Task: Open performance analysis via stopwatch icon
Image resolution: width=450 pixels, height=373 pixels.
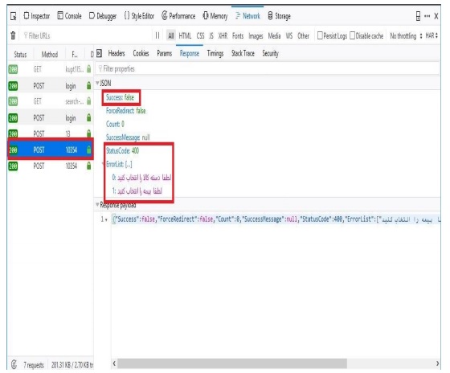Action: (x=14, y=364)
